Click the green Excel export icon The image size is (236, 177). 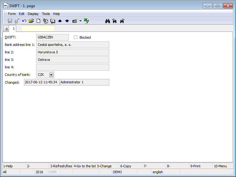point(86,21)
